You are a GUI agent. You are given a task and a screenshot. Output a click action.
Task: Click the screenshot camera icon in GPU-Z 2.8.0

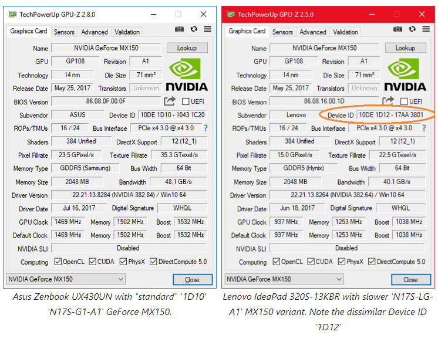[x=179, y=29]
